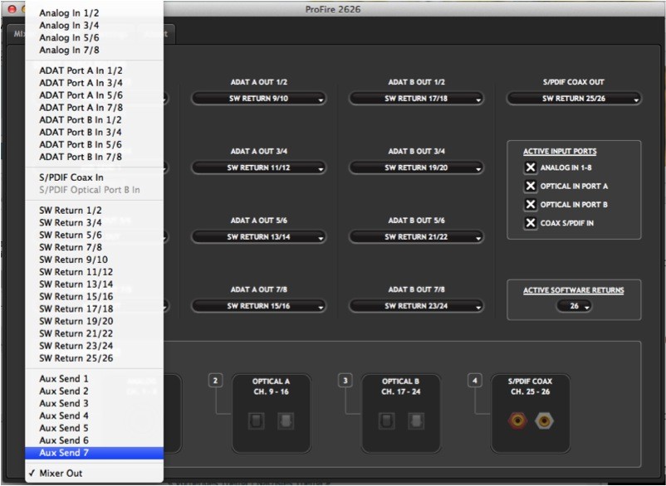
Task: Open the S/PDIF COAX OUT dropdown
Action: (574, 99)
